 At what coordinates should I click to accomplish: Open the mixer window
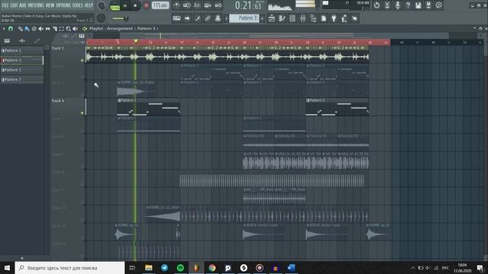point(303,18)
